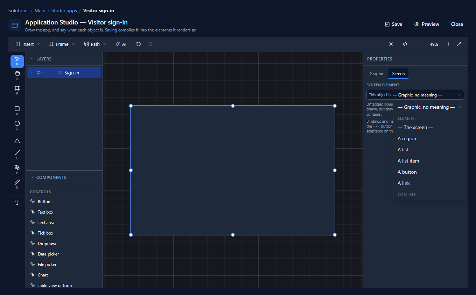Undo the last action

pos(139,44)
